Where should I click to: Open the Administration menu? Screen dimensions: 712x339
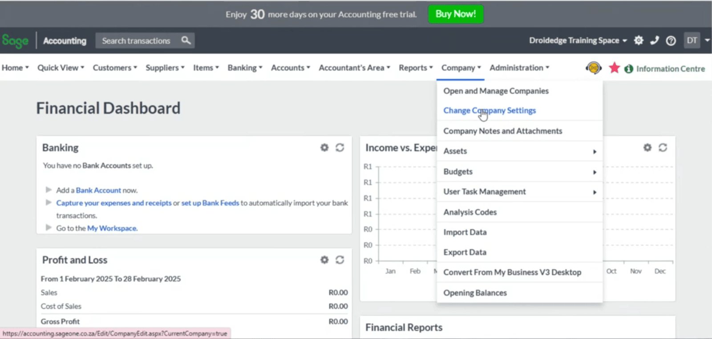click(x=519, y=68)
